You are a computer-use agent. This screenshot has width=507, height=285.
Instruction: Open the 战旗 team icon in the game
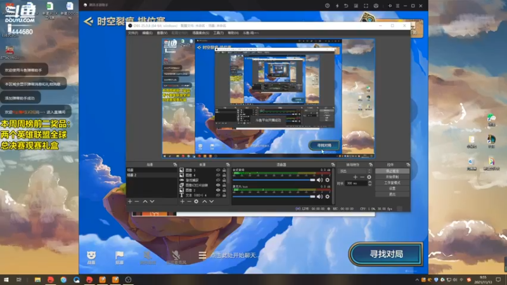91,257
